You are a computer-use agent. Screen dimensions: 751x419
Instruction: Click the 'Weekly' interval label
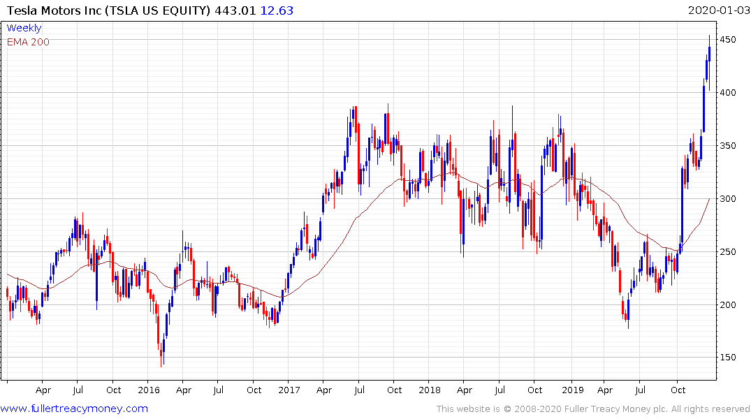[24, 28]
